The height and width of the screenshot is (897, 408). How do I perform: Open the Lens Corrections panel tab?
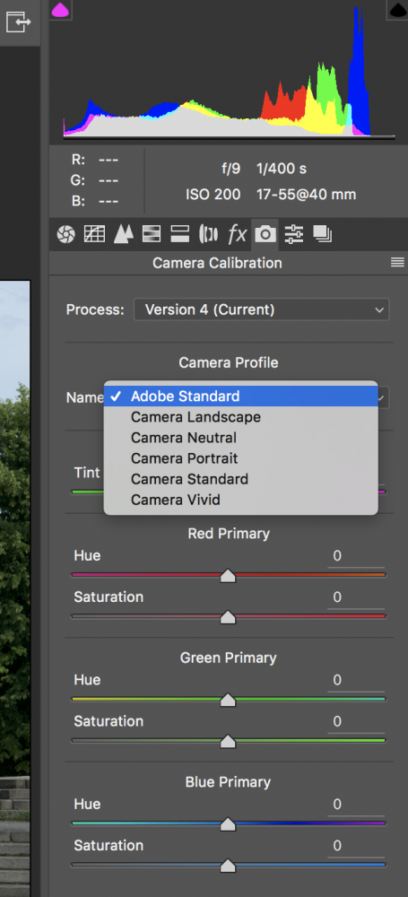click(208, 234)
